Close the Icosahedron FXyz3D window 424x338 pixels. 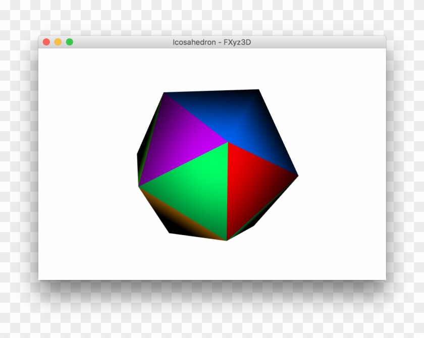point(46,43)
